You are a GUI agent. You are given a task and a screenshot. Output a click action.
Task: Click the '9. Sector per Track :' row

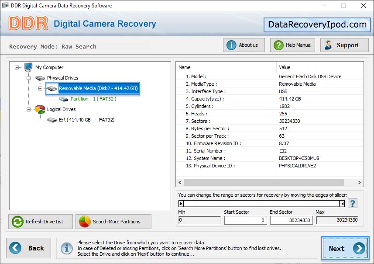pos(270,136)
